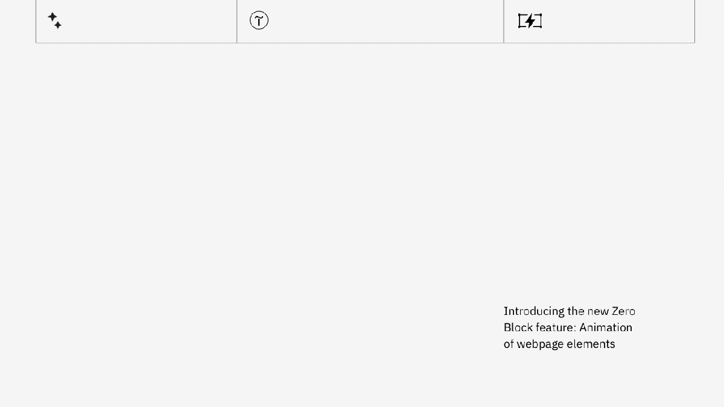Click the 'Block feature: Animation' text line
Viewport: 724px width, 407px height.
coord(568,328)
